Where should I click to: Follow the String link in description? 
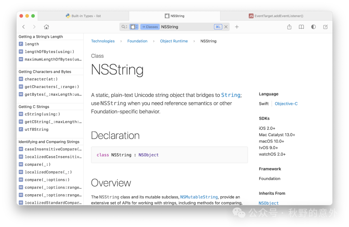point(231,95)
